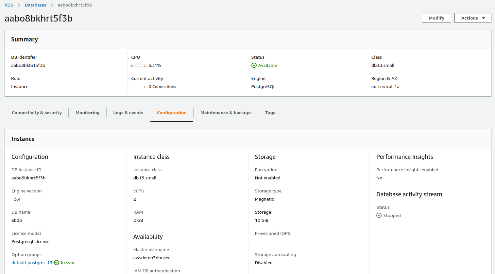Viewport: 495px width, 274px height.
Task: Click DB identifier value aabo8bkhrt5f3b in Summary
Action: [28, 65]
